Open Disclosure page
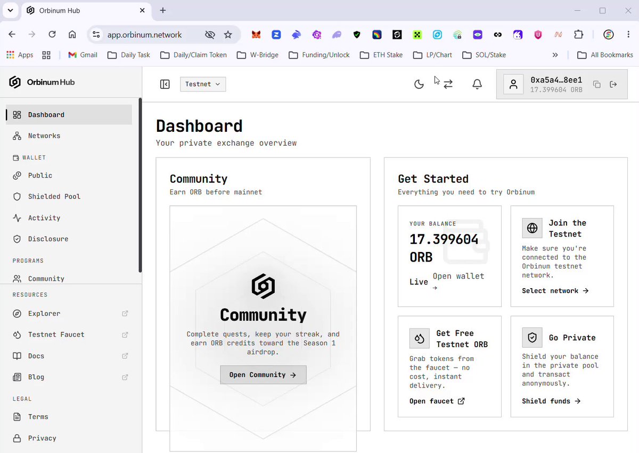This screenshot has height=453, width=639. pyautogui.click(x=69, y=239)
